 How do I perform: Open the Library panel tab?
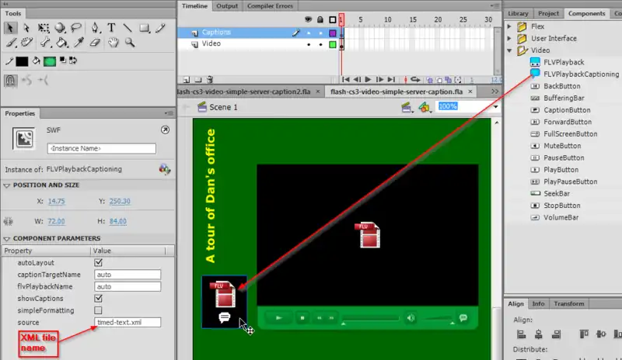(517, 13)
